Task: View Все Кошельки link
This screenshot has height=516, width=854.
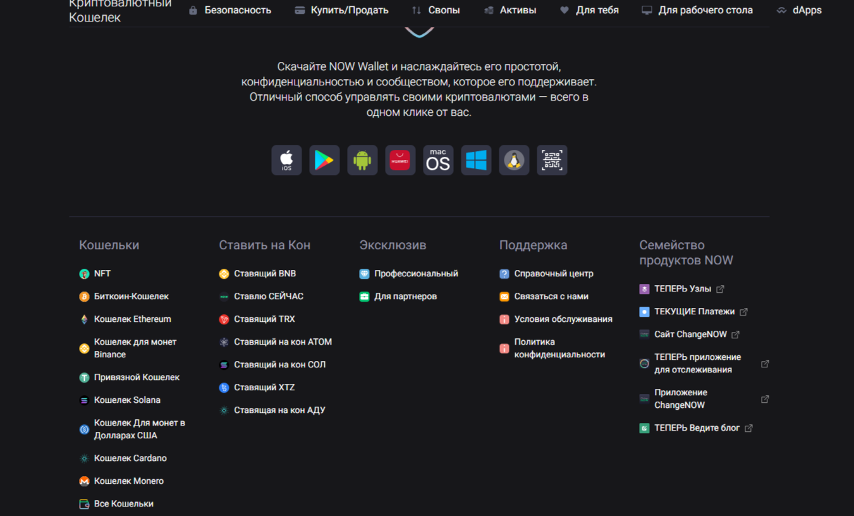Action: pyautogui.click(x=124, y=504)
